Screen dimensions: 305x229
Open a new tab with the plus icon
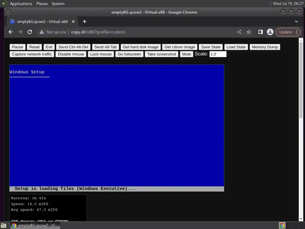click(x=84, y=21)
